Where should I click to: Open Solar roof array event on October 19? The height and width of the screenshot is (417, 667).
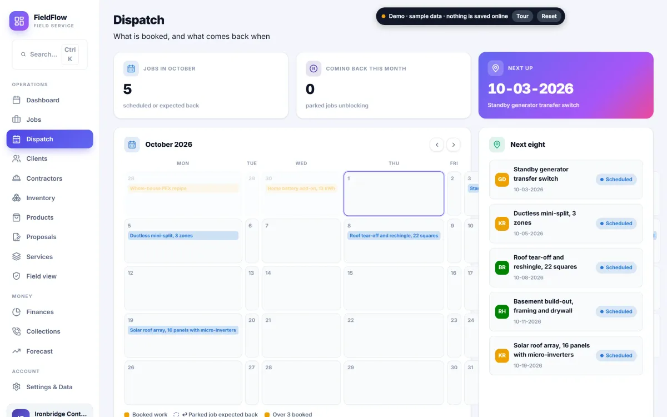coord(183,330)
